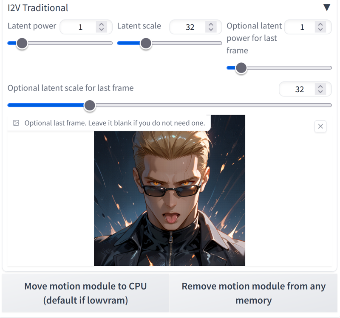The image size is (340, 318).
Task: Click the I2V Traditional section title
Action: pyautogui.click(x=38, y=8)
